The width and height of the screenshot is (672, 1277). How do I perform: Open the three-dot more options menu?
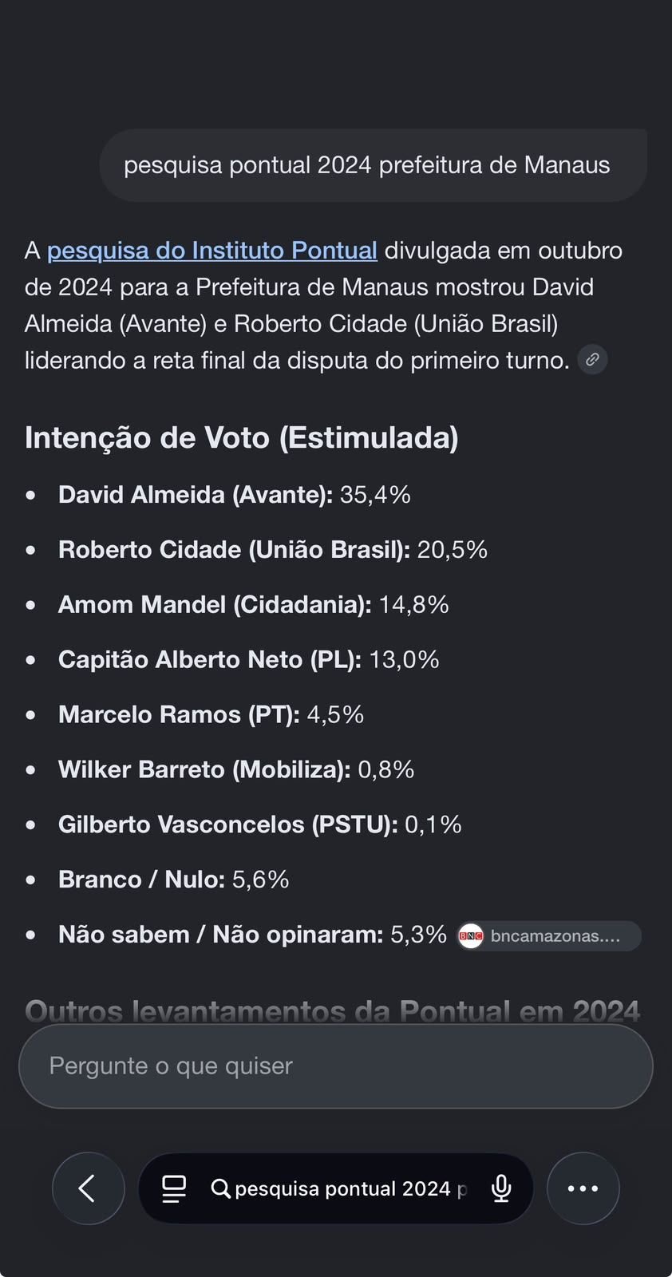click(x=583, y=1188)
